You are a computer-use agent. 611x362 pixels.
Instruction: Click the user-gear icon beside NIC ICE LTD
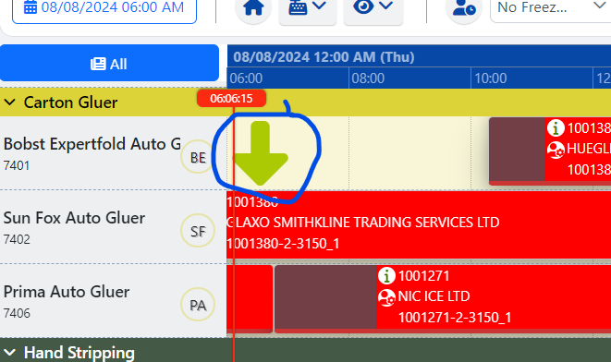tap(386, 297)
